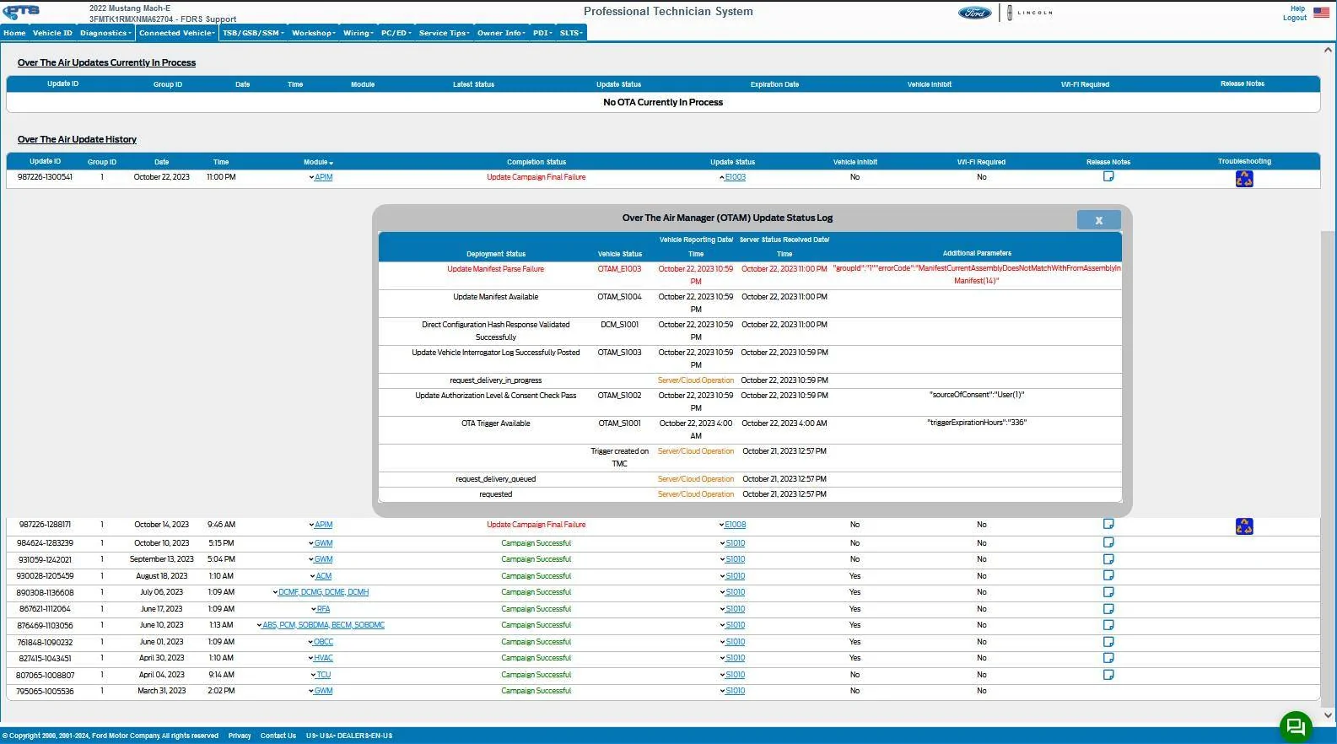Click the Lincoln brand logo
The height and width of the screenshot is (744, 1337).
[1030, 13]
